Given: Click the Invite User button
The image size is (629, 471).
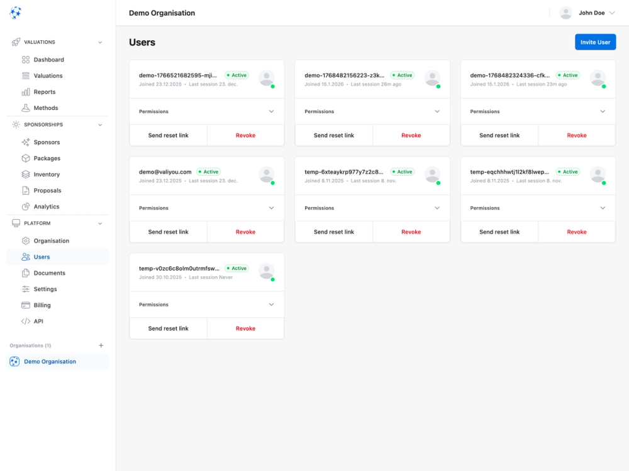Looking at the screenshot, I should tap(595, 41).
